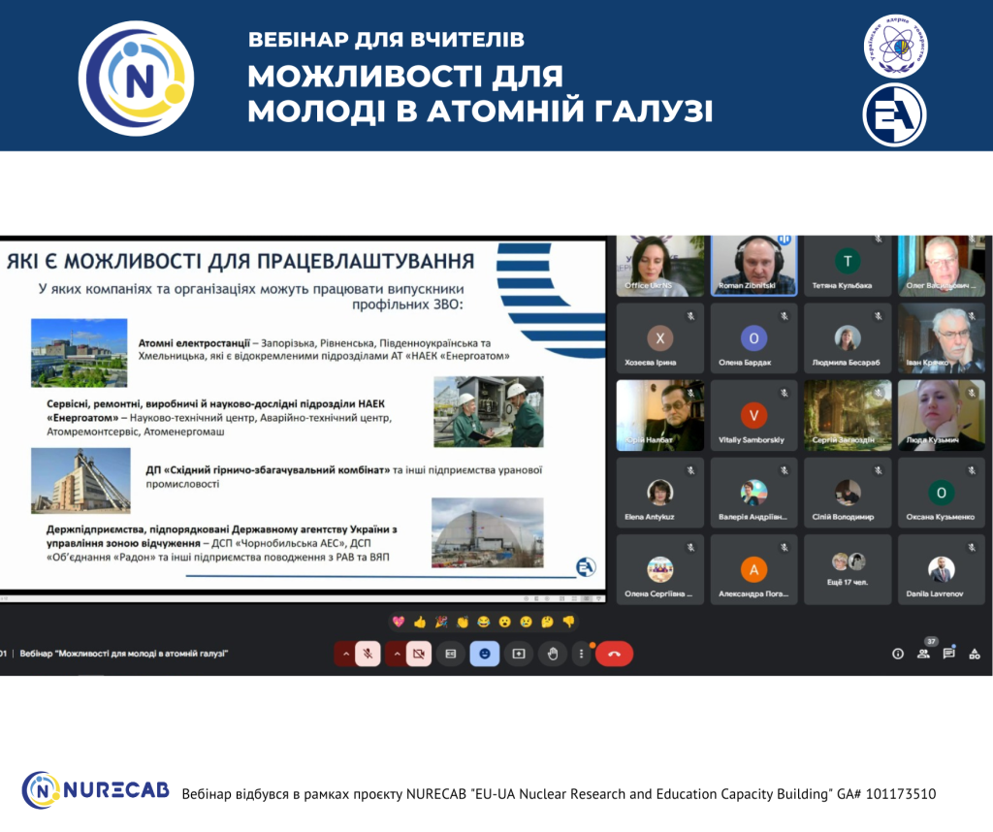Close the emoji reactions panel
Viewport: 993px width, 832px height.
pyautogui.click(x=484, y=654)
